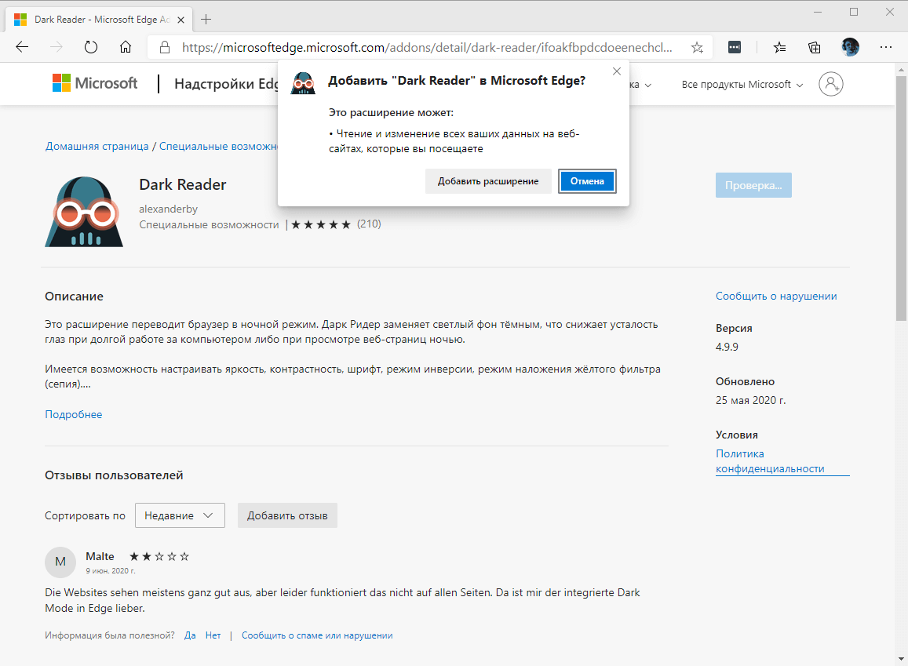Screen dimensions: 908x666
Task: Click Отмена button in dialog
Action: coord(587,181)
